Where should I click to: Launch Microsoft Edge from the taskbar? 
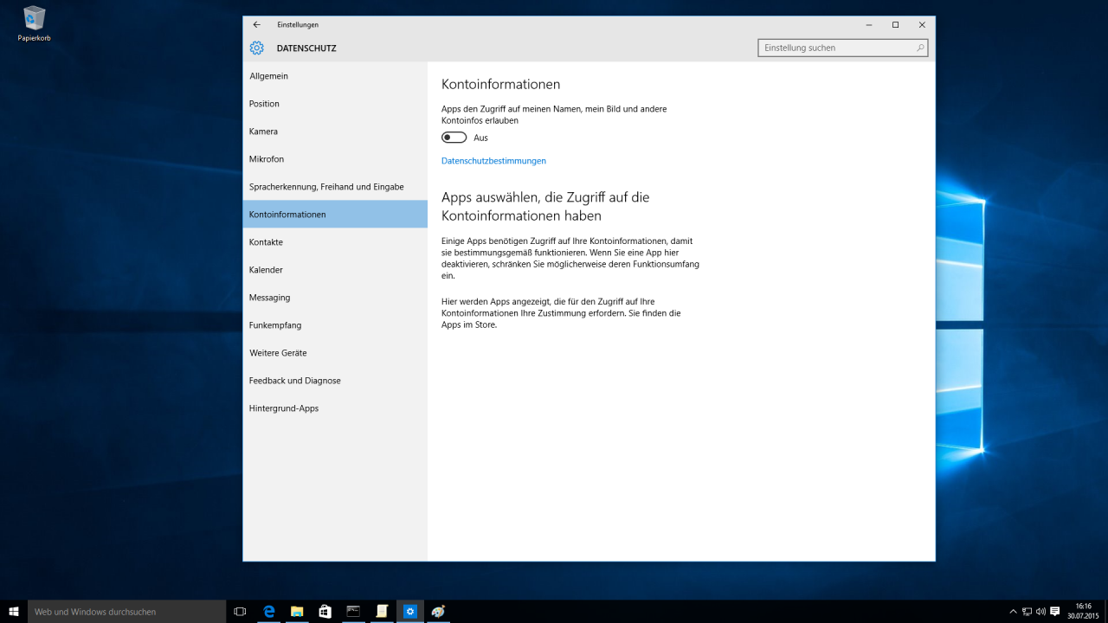pyautogui.click(x=268, y=612)
